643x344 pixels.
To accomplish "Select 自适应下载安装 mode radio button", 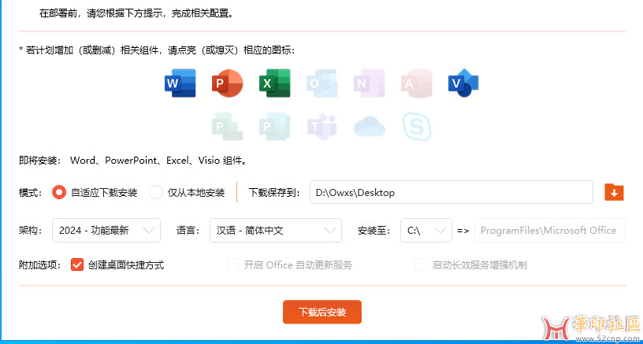I will point(59,192).
